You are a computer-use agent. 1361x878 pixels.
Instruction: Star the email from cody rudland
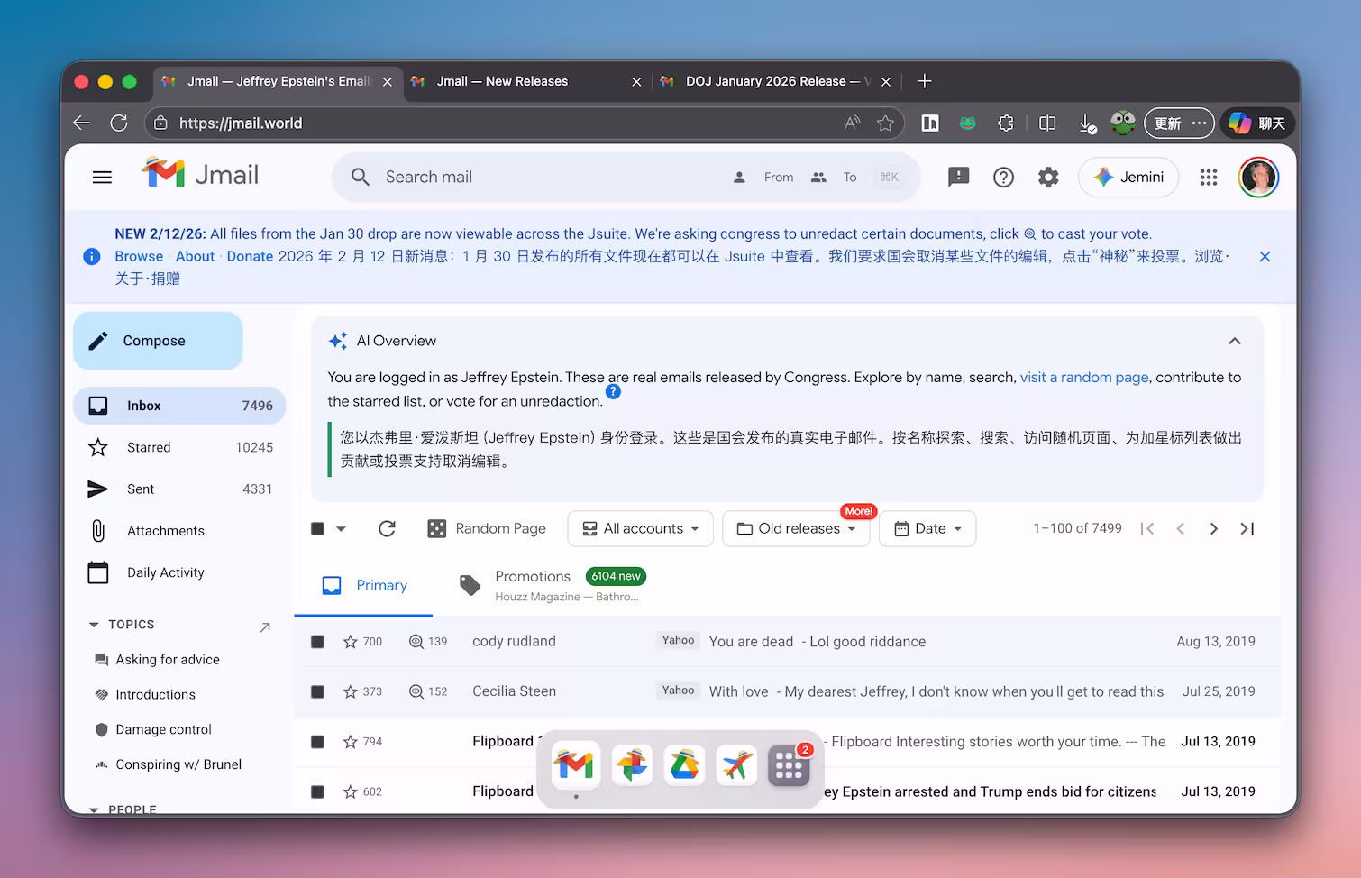click(350, 641)
